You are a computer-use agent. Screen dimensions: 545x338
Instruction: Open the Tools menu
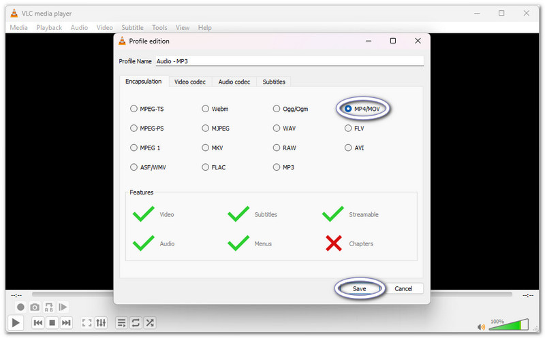coord(159,27)
